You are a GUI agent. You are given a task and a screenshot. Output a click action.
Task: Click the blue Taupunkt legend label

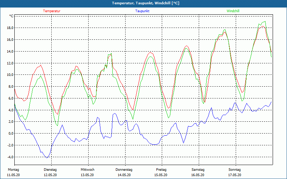(x=142, y=11)
